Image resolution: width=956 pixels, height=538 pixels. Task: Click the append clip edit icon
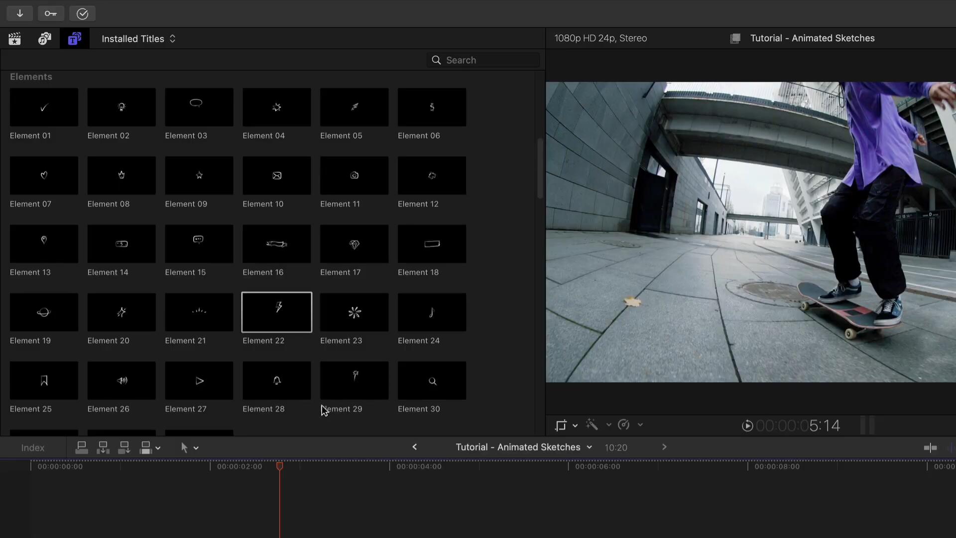(124, 448)
